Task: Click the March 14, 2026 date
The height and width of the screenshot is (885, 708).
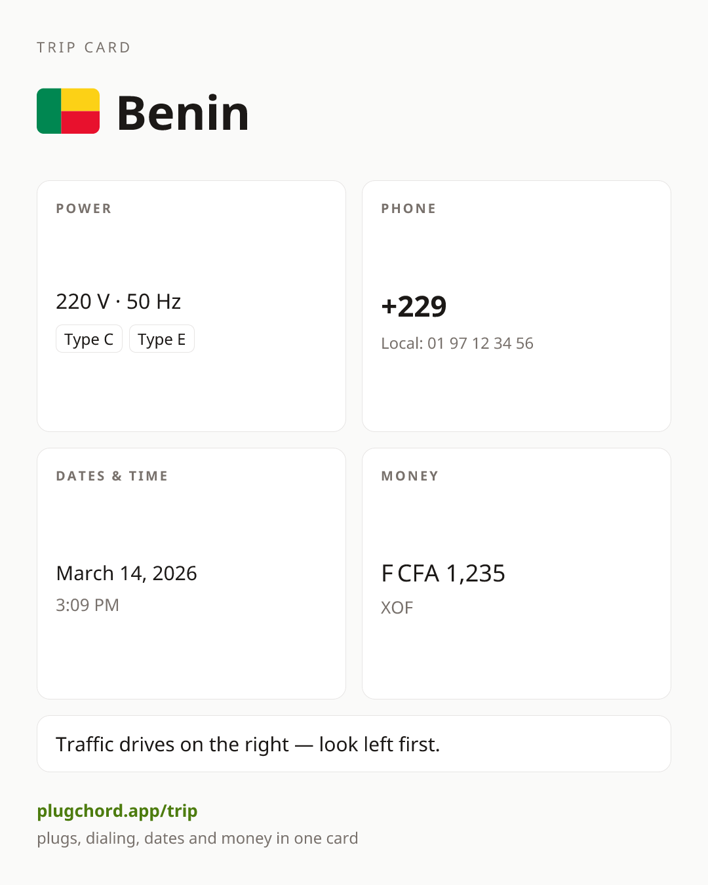Action: coord(127,573)
